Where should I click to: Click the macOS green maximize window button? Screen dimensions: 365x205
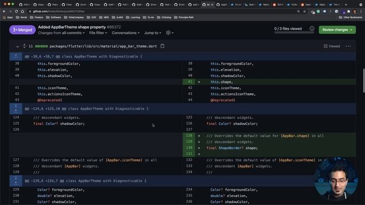tap(13, 4)
